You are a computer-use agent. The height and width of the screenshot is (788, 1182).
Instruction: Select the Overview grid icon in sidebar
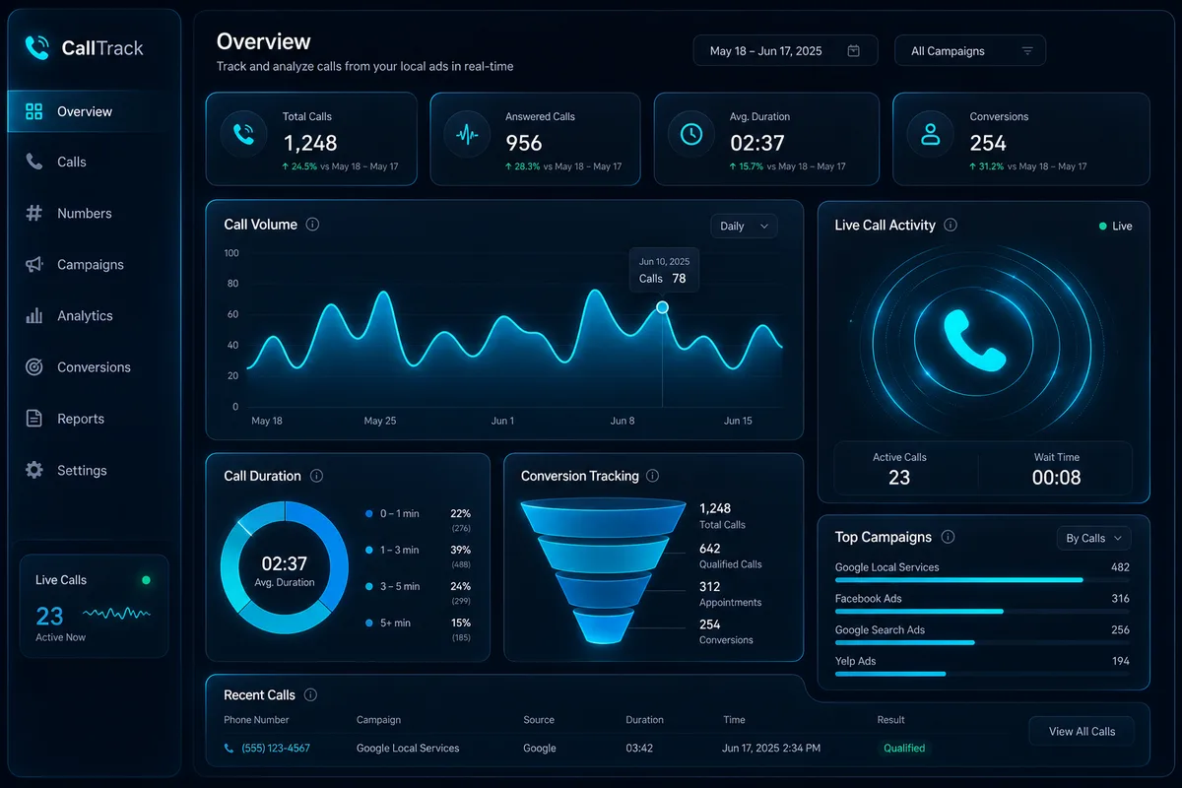[34, 111]
